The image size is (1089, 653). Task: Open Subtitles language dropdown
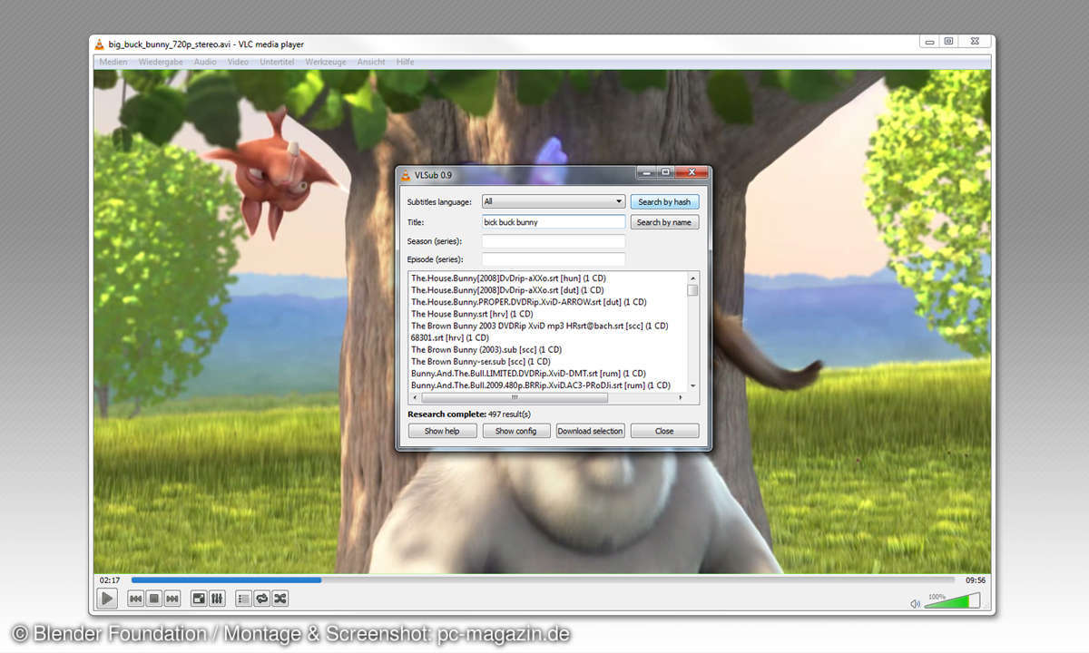554,201
